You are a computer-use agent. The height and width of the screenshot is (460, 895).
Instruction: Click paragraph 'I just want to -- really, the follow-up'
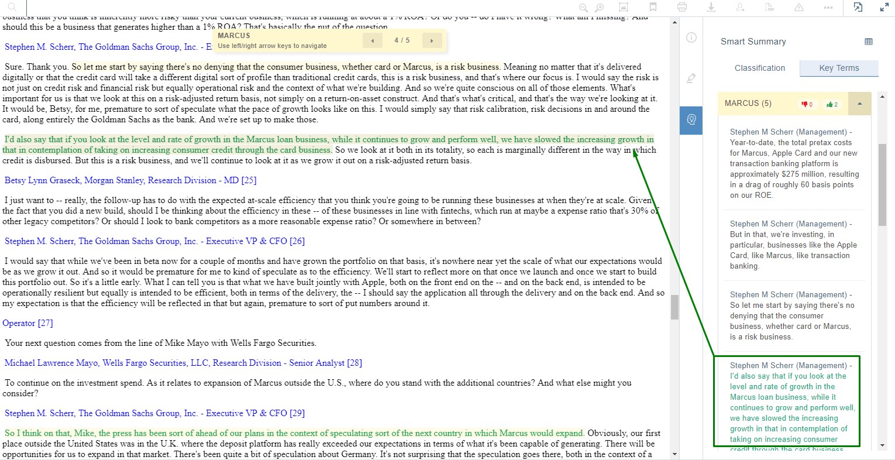[x=331, y=211]
